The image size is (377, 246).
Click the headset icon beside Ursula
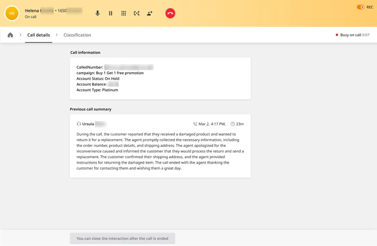coord(79,124)
